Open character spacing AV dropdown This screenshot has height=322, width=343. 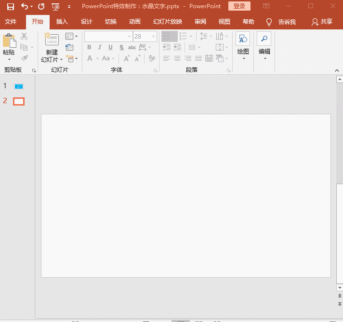[x=145, y=47]
